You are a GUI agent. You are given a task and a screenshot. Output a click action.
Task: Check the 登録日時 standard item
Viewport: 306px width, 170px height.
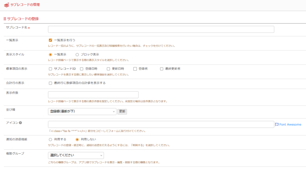tap(82, 69)
